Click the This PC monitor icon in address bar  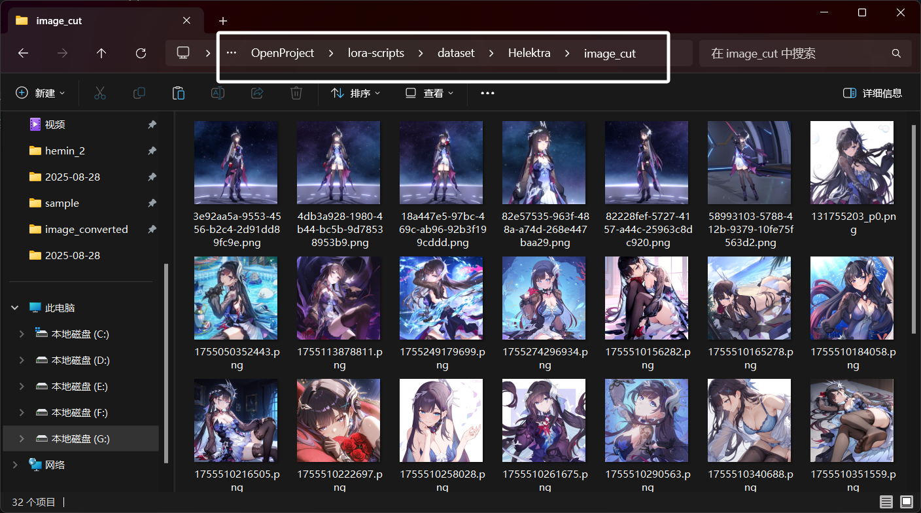click(183, 53)
